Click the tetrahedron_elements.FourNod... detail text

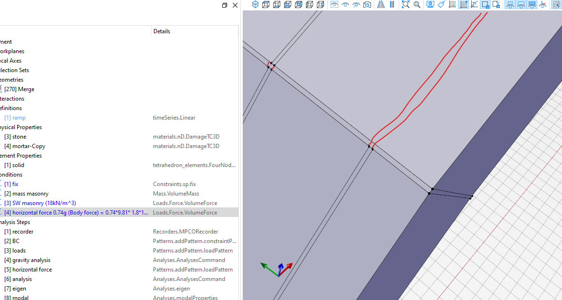coord(194,165)
